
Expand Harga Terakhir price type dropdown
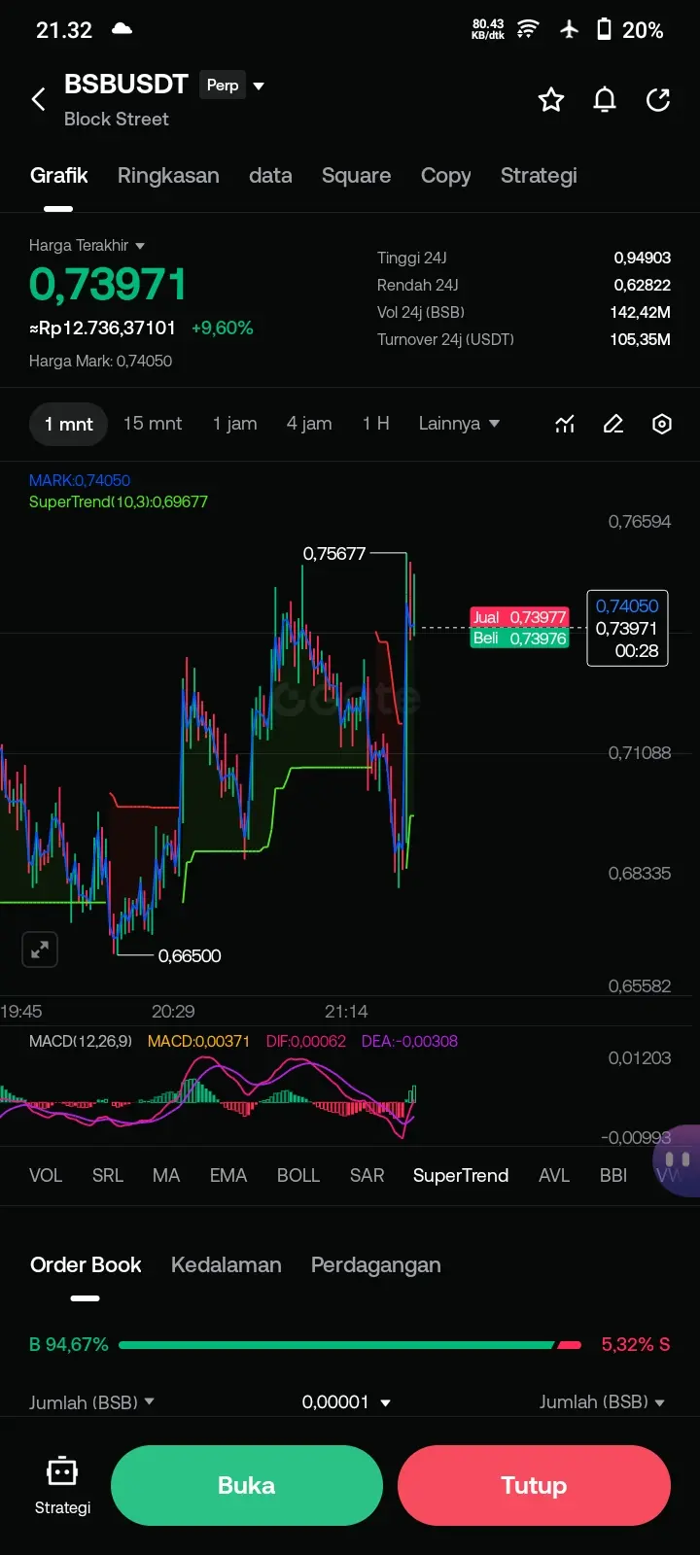click(140, 246)
